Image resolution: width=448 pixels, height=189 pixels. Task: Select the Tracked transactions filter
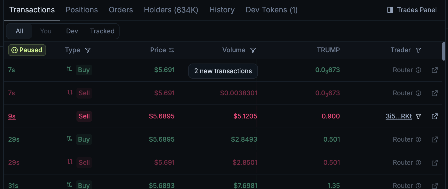(102, 31)
